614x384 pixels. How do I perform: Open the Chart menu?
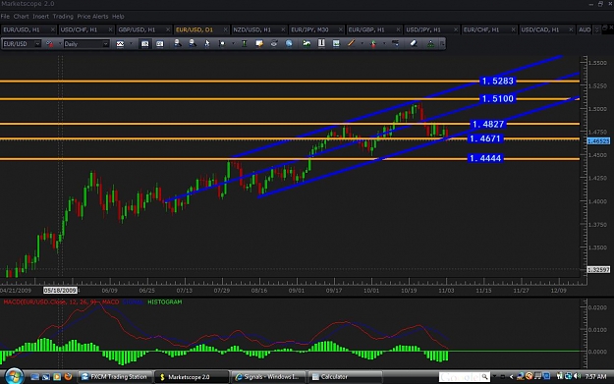[x=22, y=17]
